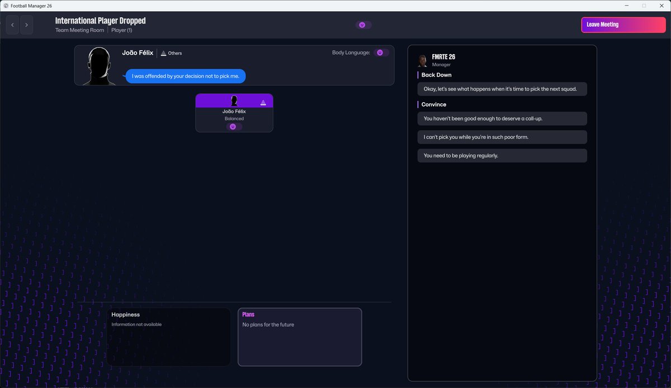Screen dimensions: 671x388
Task: Open the Happiness panel
Action: tap(169, 337)
